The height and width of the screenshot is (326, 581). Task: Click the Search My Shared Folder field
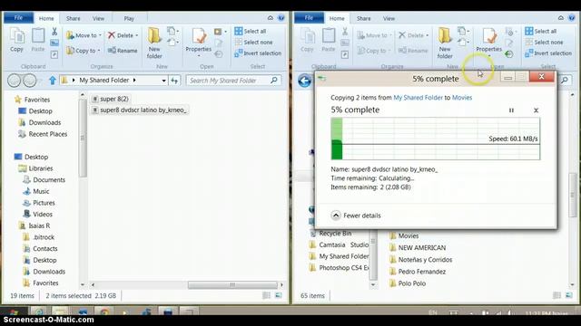(234, 81)
